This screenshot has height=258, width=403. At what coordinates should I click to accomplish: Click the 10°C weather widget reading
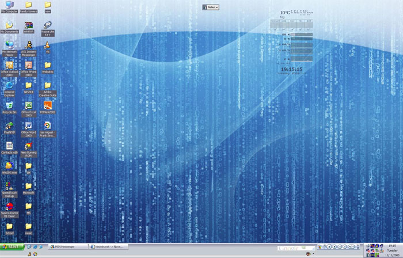click(x=285, y=13)
